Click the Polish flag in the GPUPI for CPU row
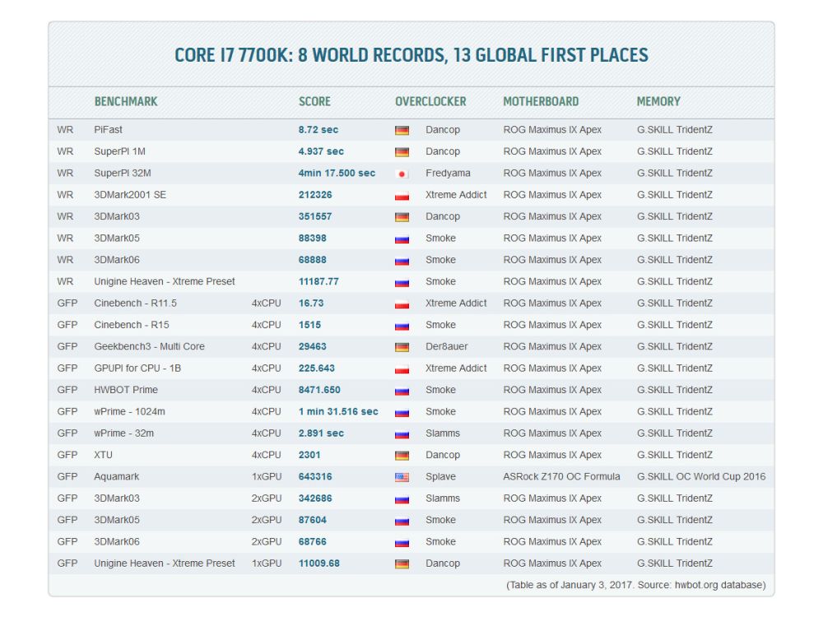823x617 pixels. point(402,369)
